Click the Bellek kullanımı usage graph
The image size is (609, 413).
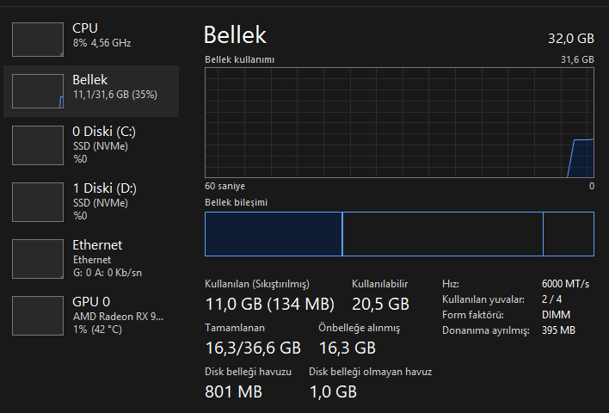[399, 122]
